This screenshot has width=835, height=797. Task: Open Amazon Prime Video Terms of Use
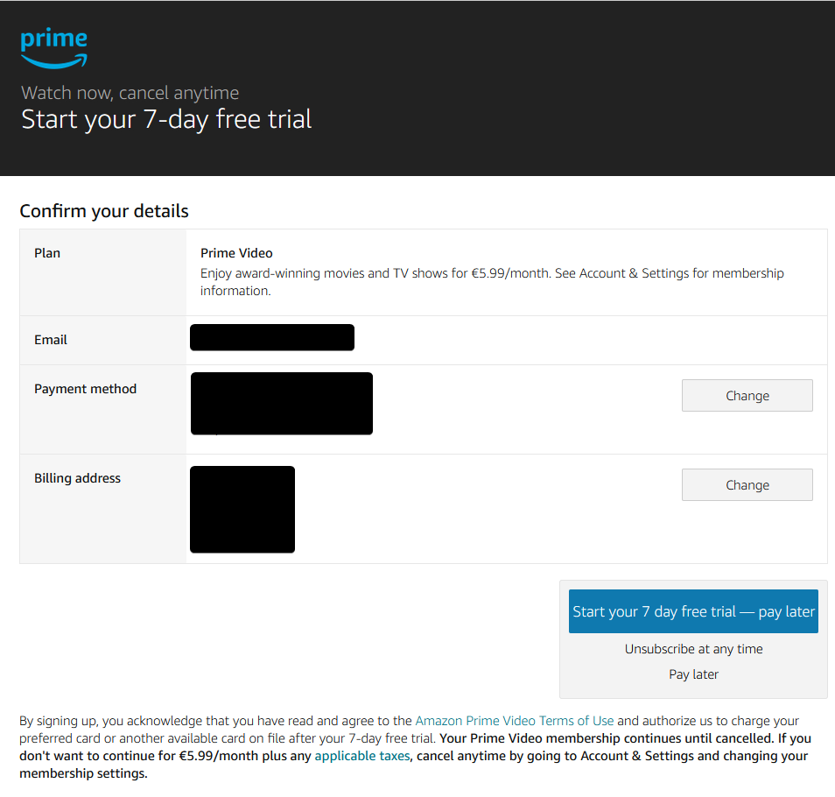point(515,720)
